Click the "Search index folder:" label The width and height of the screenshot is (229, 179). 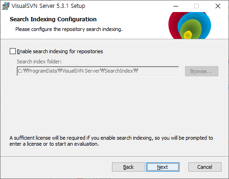pos(39,62)
